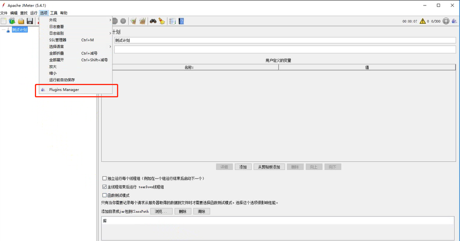Select the 测试计划 tree node
The height and width of the screenshot is (241, 460).
20,30
